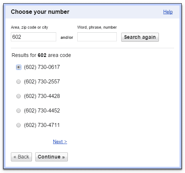This screenshot has height=173, width=185.
Task: Click the "Word, phrase, number" label
Action: click(x=97, y=27)
